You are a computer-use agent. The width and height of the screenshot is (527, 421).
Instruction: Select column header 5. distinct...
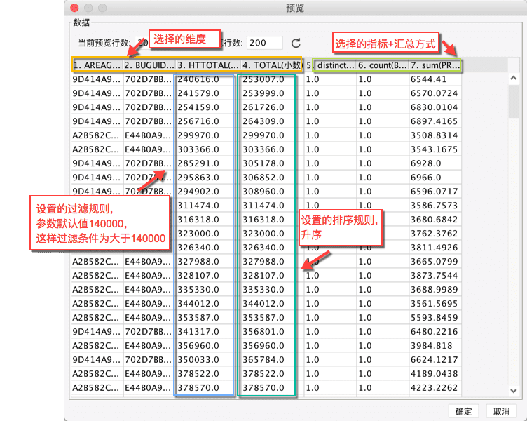pyautogui.click(x=330, y=65)
